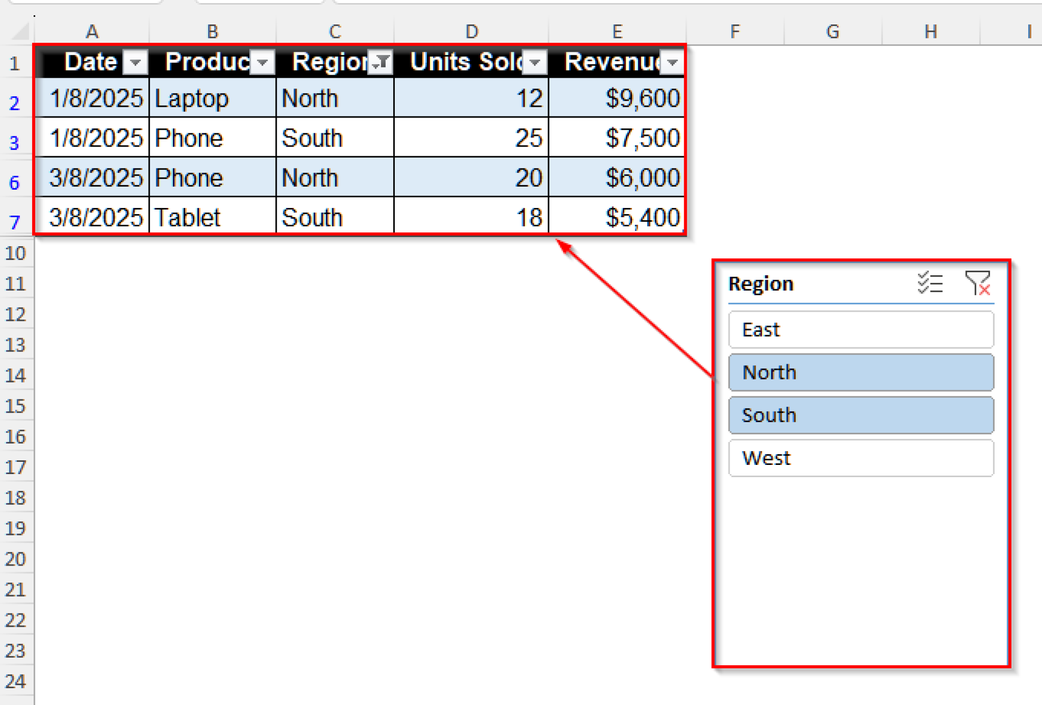This screenshot has width=1042, height=705.
Task: Select the cell containing Tablet
Action: 212,217
